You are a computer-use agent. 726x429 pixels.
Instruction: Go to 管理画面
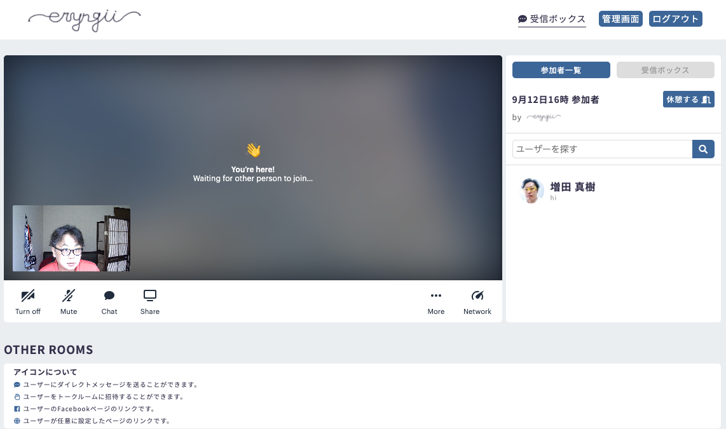click(620, 19)
